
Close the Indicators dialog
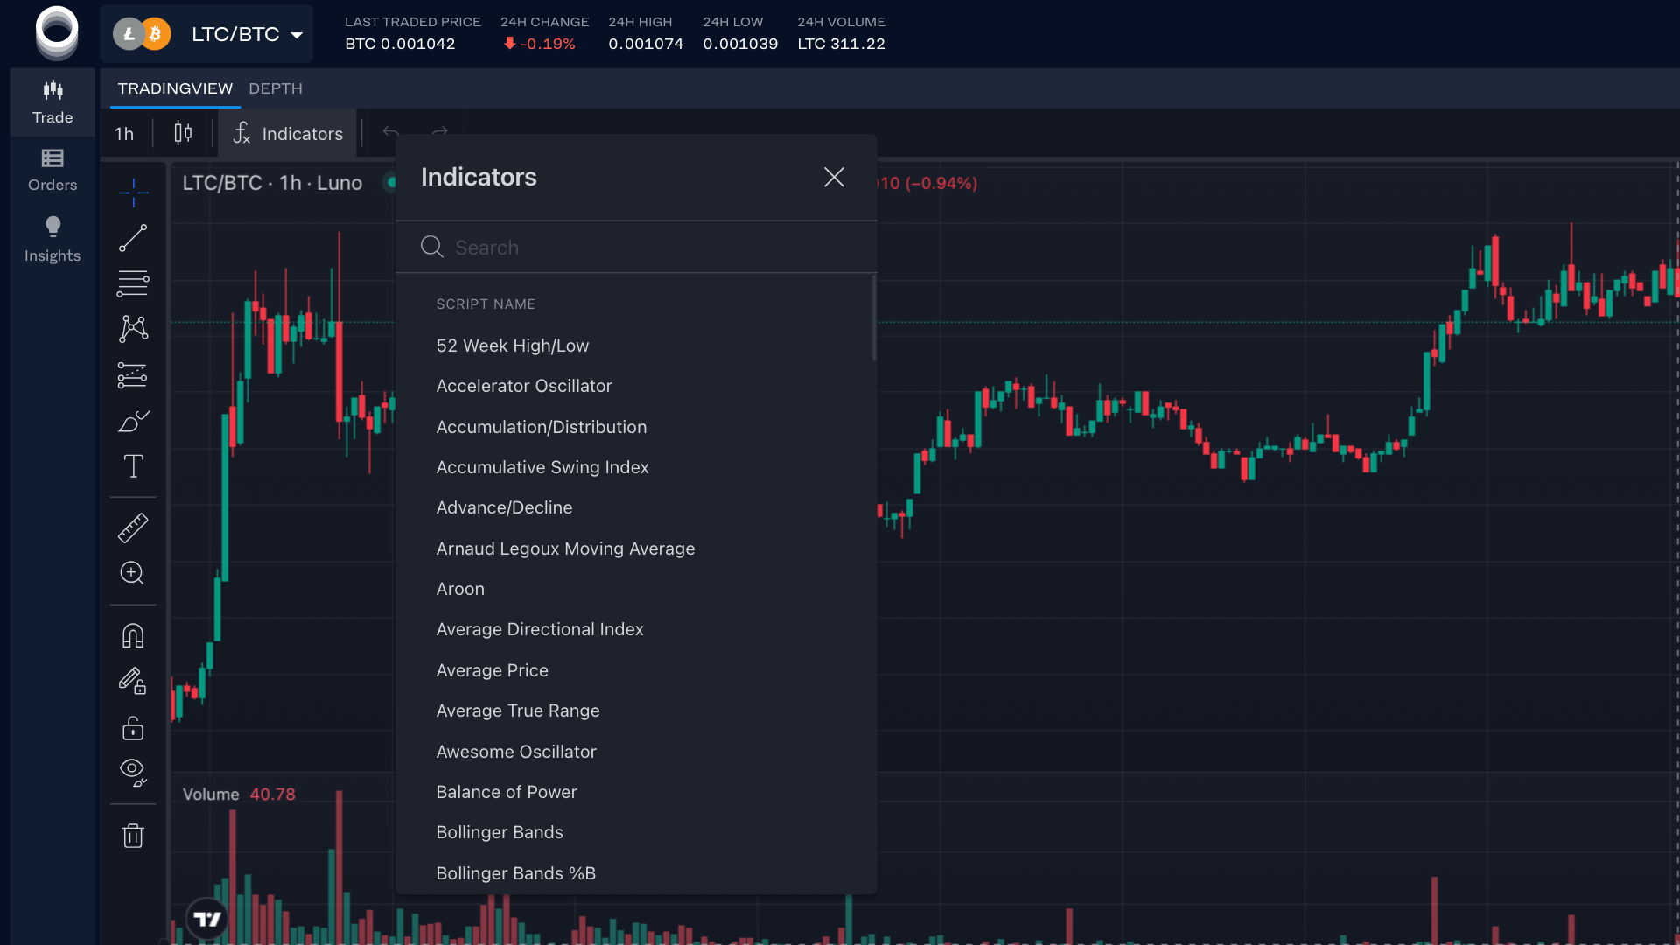point(834,178)
